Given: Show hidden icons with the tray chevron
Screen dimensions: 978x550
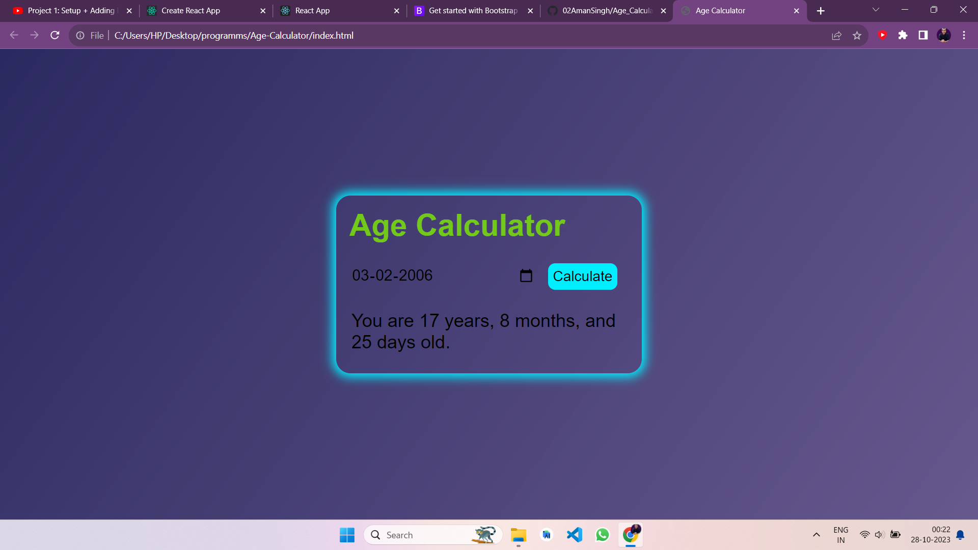Looking at the screenshot, I should tap(816, 535).
